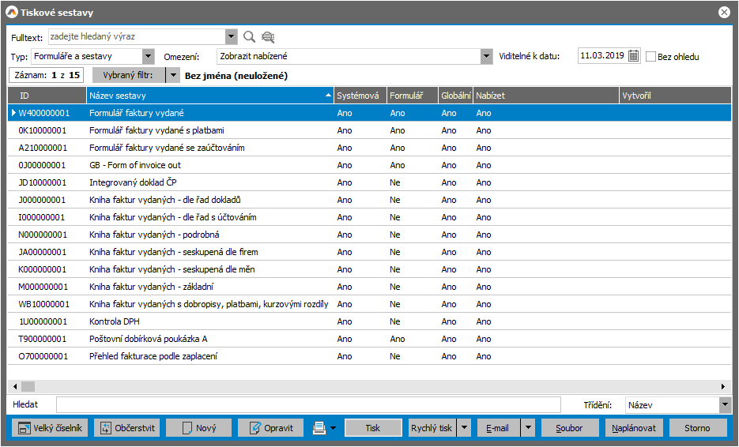Refresh list with Občerstvit button
Viewport: 739px width, 447px height.
point(126,428)
